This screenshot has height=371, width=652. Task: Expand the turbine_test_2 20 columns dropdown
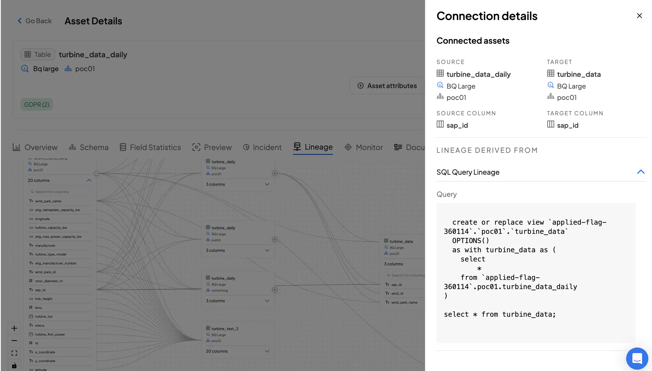coord(267,351)
